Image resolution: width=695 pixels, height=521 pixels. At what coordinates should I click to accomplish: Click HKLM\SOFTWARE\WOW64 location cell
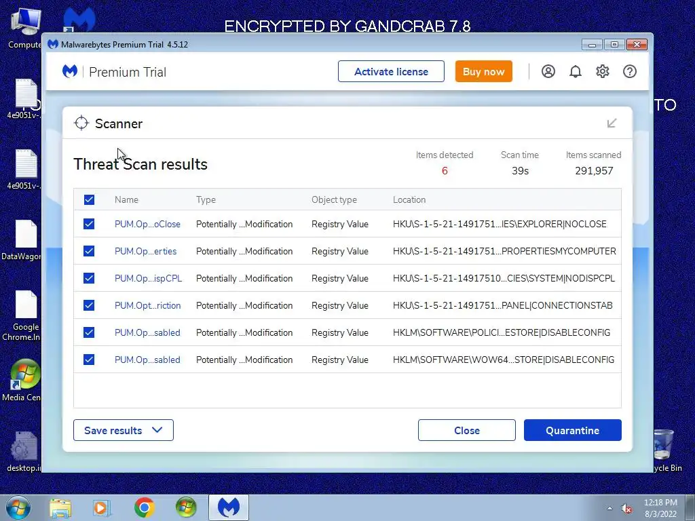point(504,360)
